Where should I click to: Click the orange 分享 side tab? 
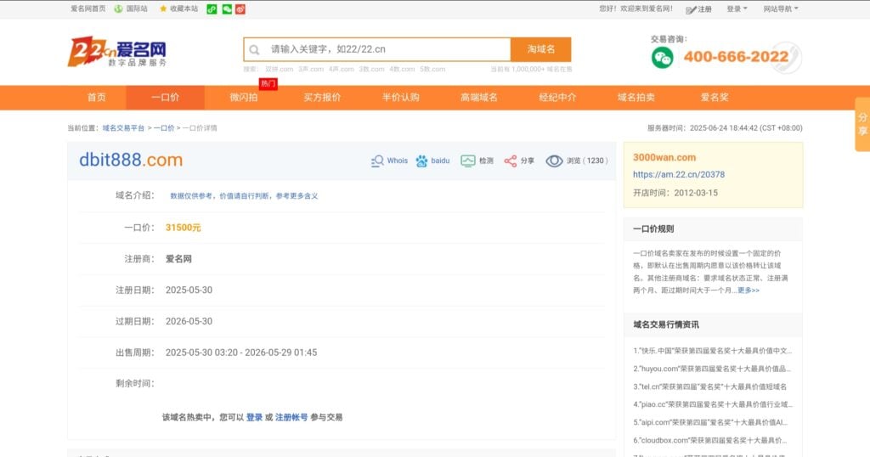pos(862,124)
